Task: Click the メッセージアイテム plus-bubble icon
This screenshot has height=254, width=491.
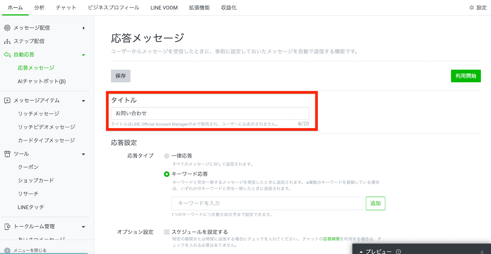Action: (7, 101)
